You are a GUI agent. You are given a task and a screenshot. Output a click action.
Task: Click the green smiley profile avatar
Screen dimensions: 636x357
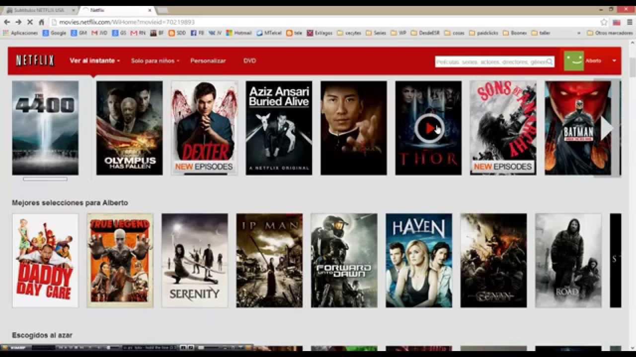[574, 60]
